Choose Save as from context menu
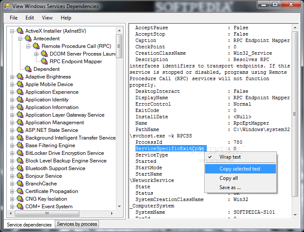Image resolution: width=304 pixels, height=232 pixels. (240, 187)
